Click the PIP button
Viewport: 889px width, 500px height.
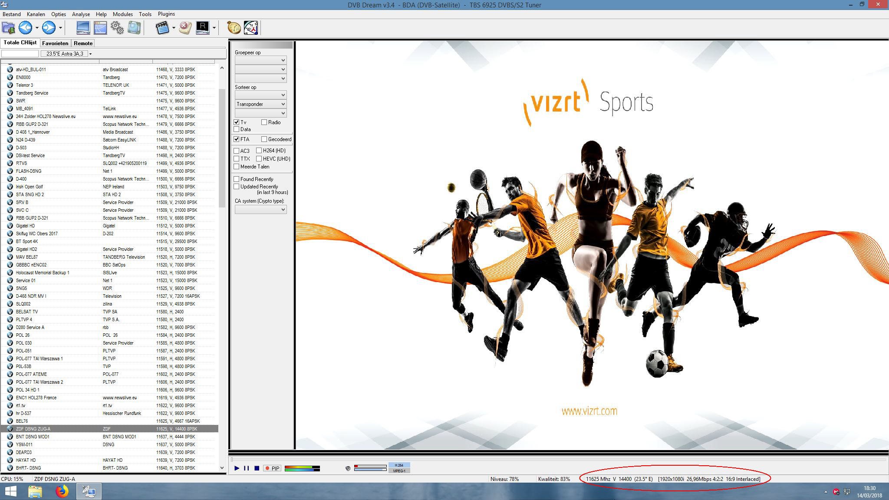[x=272, y=468]
